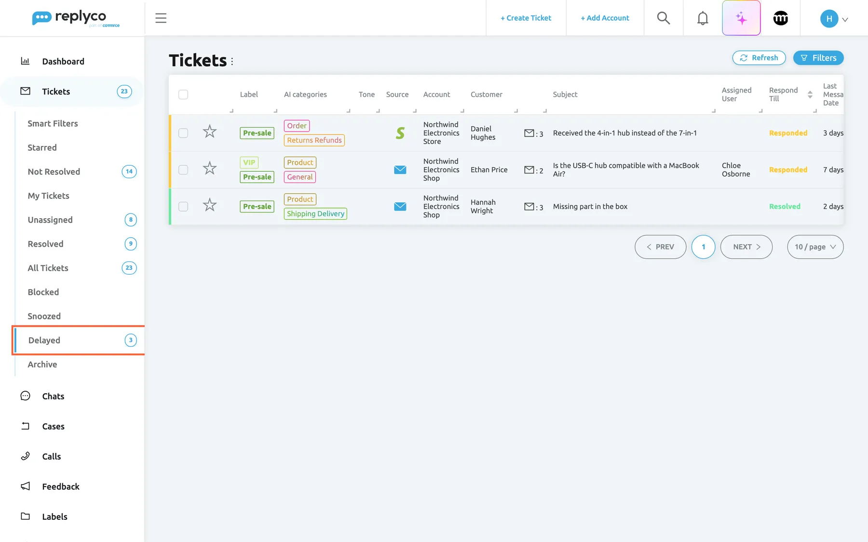The width and height of the screenshot is (868, 542).
Task: Open ticket 'Missing part in the box'
Action: coord(590,206)
